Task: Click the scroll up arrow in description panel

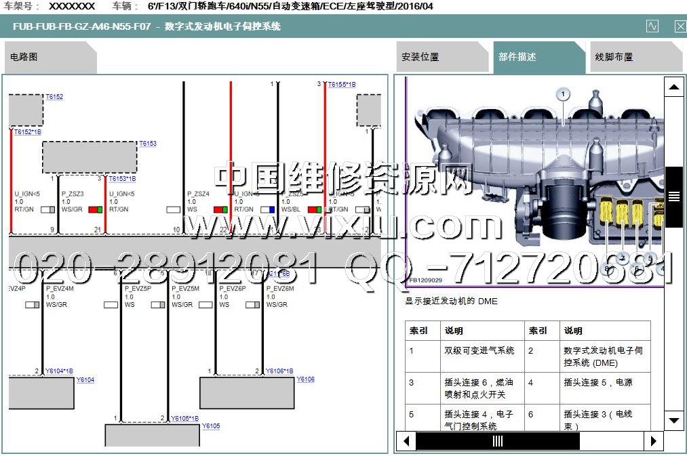Action: pos(673,87)
